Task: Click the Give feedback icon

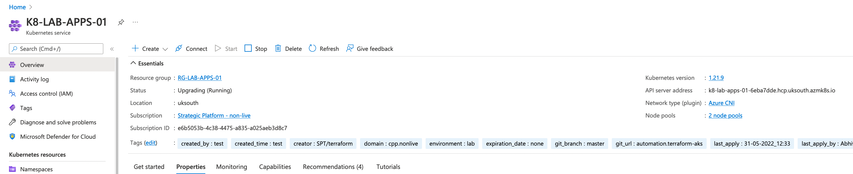Action: [350, 48]
